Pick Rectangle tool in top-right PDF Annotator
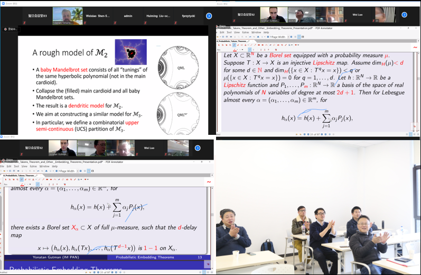421x275 pixels. (259, 45)
